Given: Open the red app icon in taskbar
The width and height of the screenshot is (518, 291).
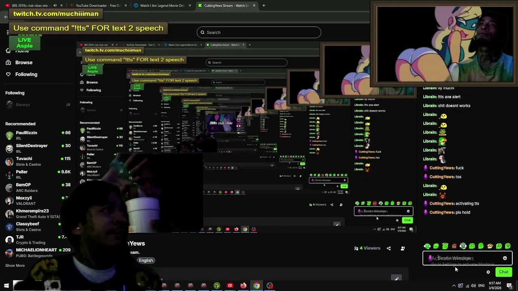Looking at the screenshot, I should tap(230, 286).
